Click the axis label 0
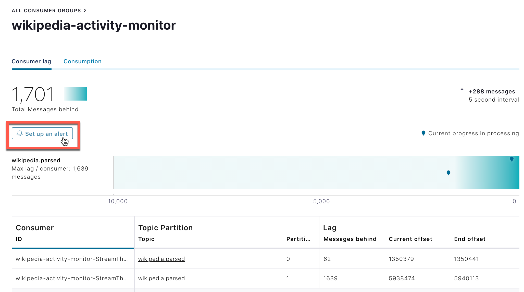This screenshot has width=524, height=292. click(x=514, y=201)
